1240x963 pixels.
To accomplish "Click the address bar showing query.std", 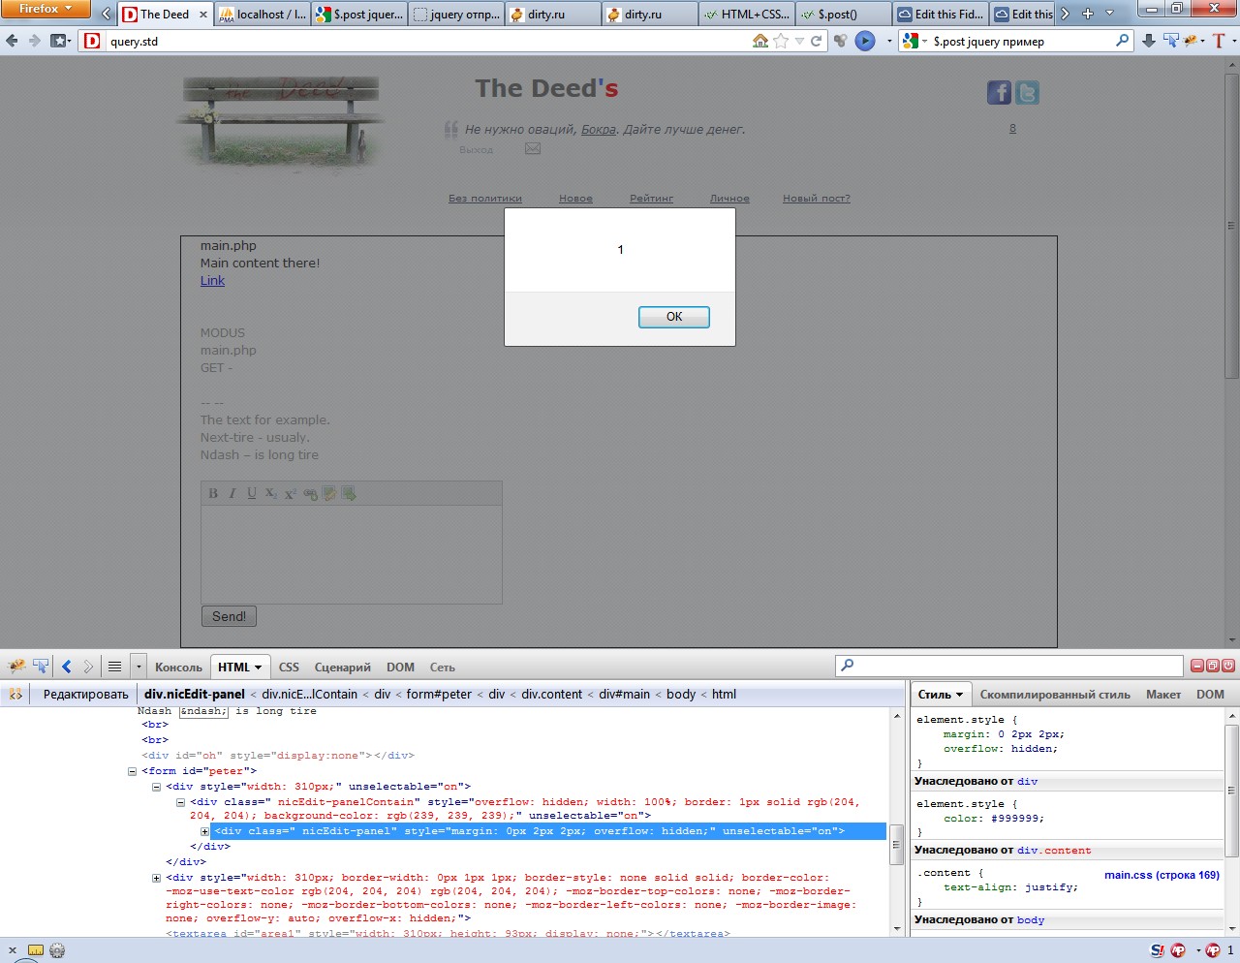I will tap(426, 41).
